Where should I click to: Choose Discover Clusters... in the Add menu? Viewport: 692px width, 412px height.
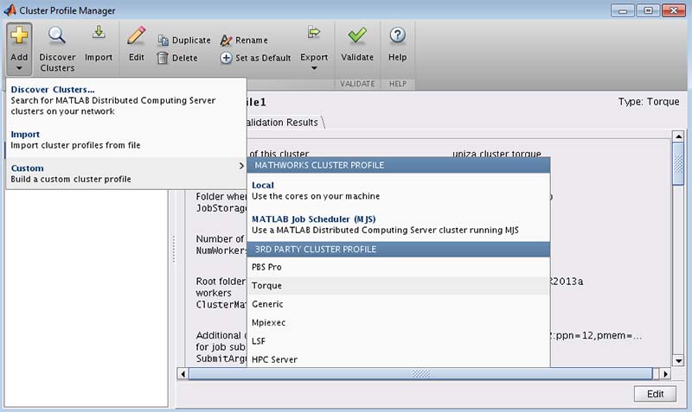pyautogui.click(x=53, y=90)
